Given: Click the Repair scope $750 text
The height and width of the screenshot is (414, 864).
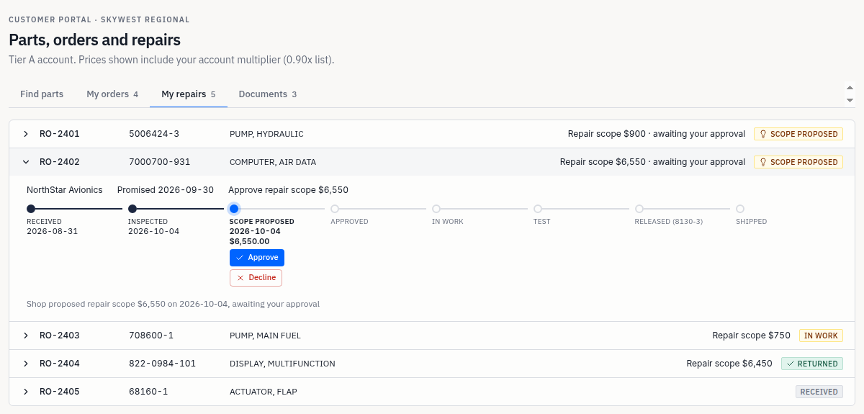Looking at the screenshot, I should click(752, 336).
